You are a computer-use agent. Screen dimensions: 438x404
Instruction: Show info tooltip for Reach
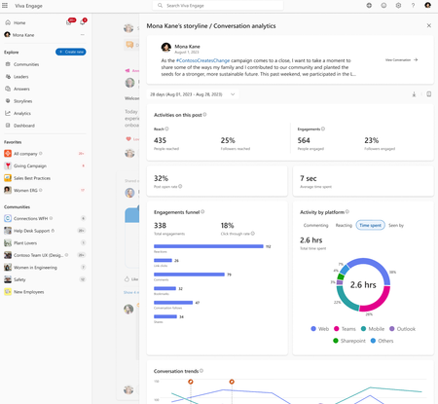click(166, 129)
